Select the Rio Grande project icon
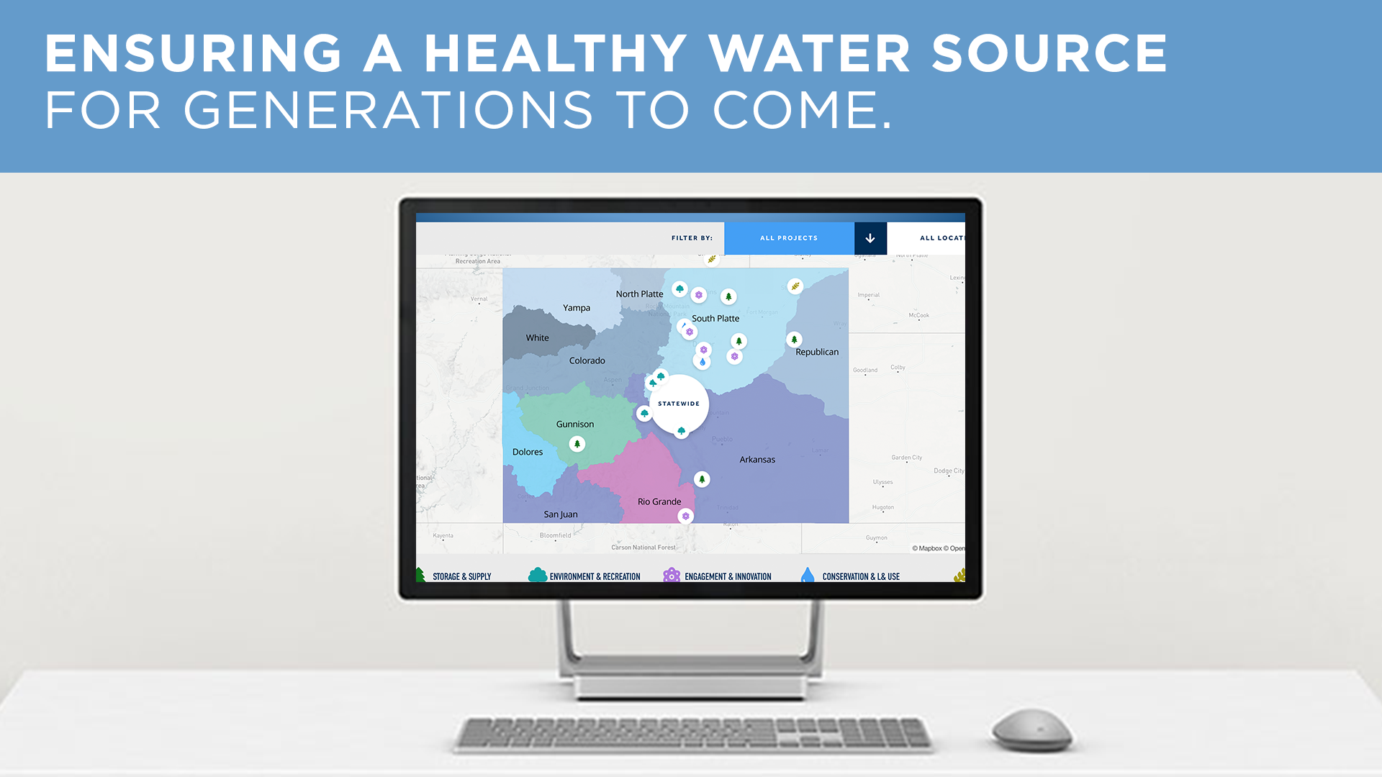The height and width of the screenshot is (777, 1382). (683, 516)
